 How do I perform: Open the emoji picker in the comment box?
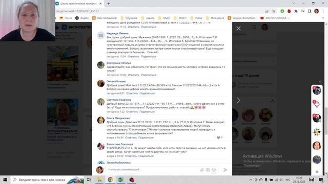pyautogui.click(x=214, y=170)
